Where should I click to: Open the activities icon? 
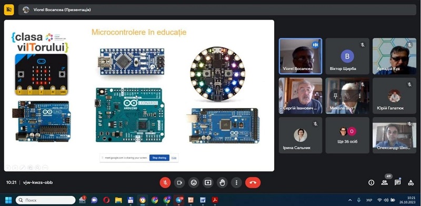coord(411,183)
